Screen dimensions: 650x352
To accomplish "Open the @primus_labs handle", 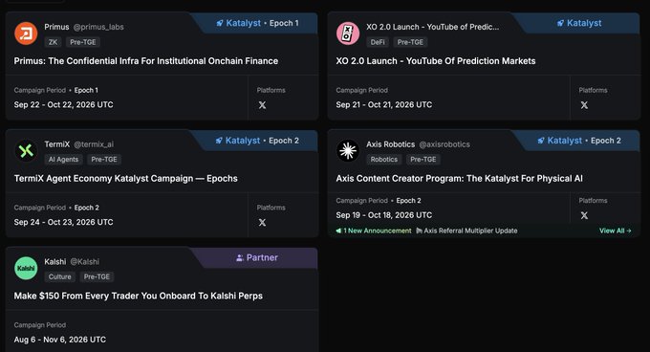I will (x=98, y=27).
